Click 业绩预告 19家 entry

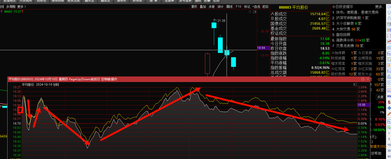(371, 58)
